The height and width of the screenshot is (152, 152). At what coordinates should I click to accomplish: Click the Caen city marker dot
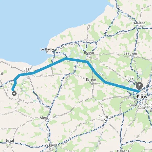(27, 72)
